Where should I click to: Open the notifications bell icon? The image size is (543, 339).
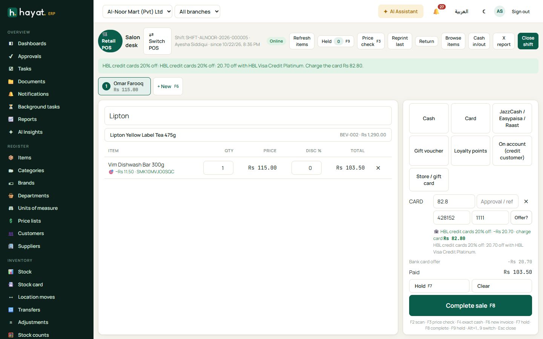(x=436, y=12)
